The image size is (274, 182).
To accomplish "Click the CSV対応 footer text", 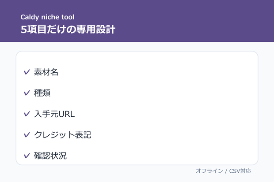I will pyautogui.click(x=240, y=171).
